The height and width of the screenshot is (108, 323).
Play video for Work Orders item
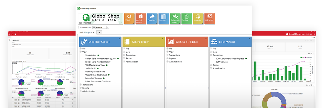98,55
